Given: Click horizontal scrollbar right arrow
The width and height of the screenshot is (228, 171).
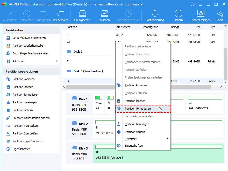Looking at the screenshot, I should tap(221, 87).
